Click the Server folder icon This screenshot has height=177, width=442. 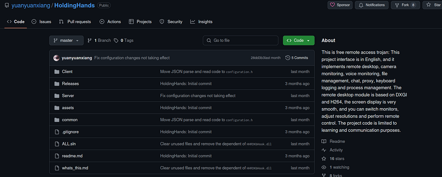point(57,96)
